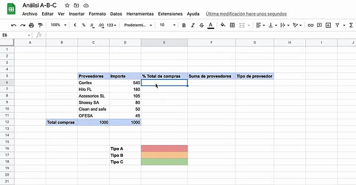Screen dimensions: 356x185
Task: Select row 12 header
Action: pyautogui.click(x=7, y=122)
